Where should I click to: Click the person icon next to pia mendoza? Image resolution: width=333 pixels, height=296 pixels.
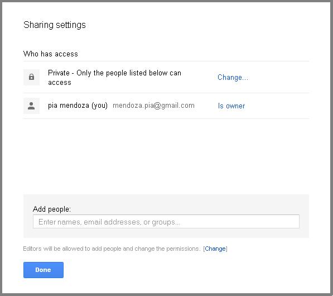coord(31,106)
